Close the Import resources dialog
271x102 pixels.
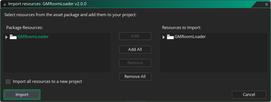(267, 4)
